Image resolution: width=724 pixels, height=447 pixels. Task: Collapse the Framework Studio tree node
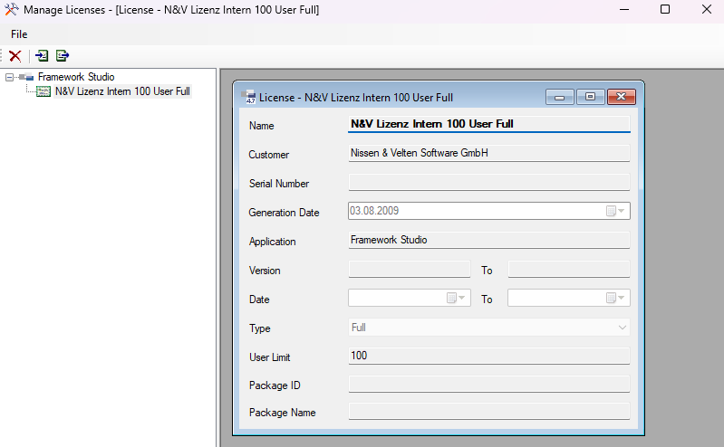tap(9, 77)
